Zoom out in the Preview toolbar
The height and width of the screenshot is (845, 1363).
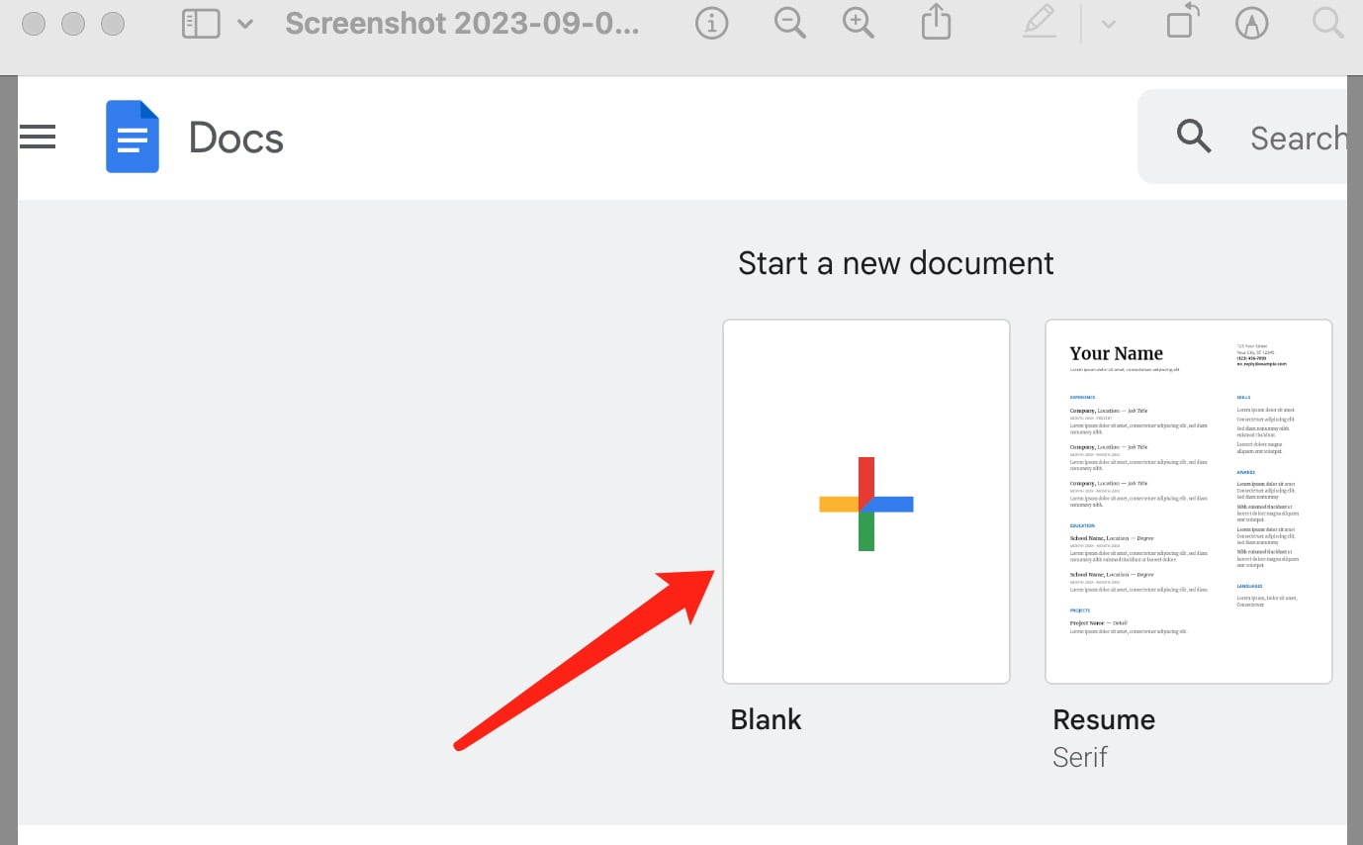[x=790, y=24]
